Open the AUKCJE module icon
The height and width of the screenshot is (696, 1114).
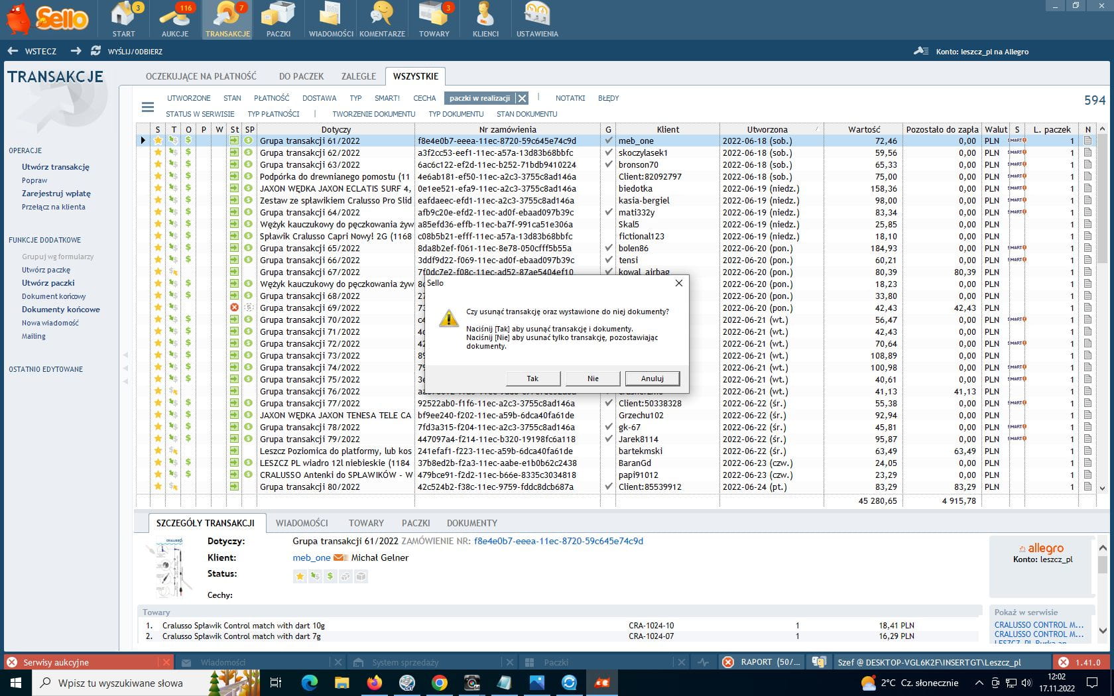click(x=174, y=20)
